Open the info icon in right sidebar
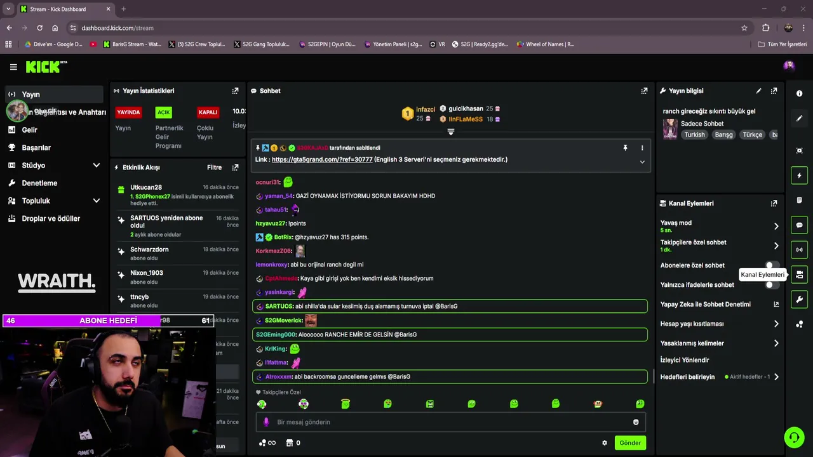813x457 pixels. click(x=799, y=93)
